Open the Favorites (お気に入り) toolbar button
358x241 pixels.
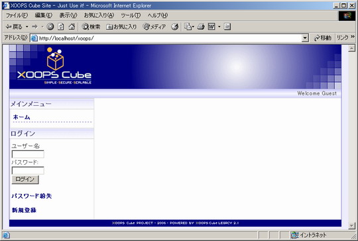pyautogui.click(x=121, y=27)
